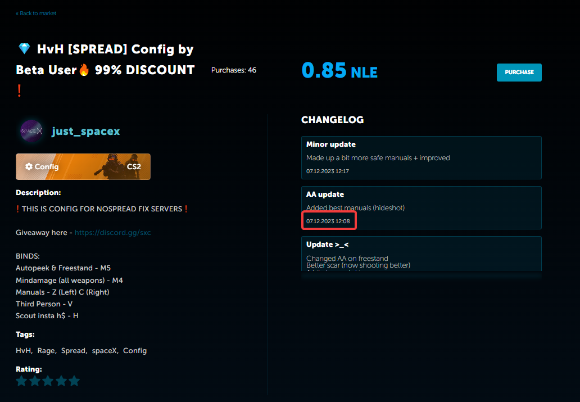Expand the Update >_< changelog entry
The image size is (580, 402).
click(x=421, y=256)
